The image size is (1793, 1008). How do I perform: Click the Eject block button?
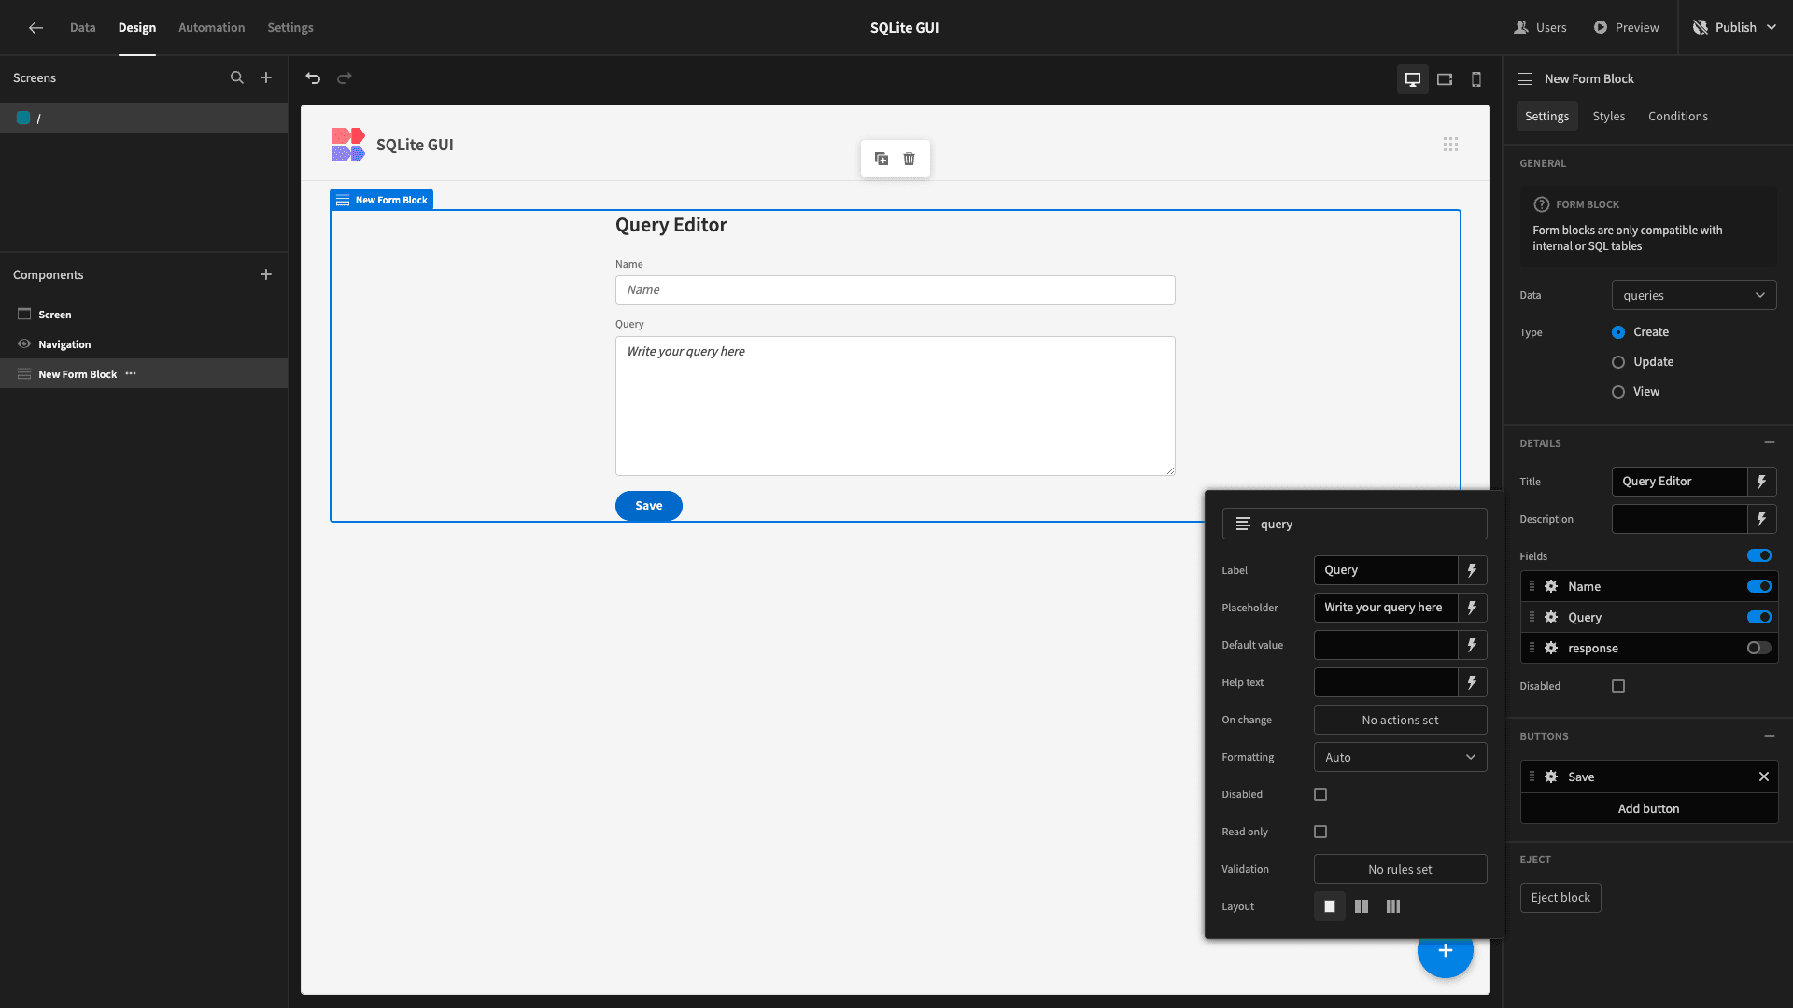point(1560,898)
